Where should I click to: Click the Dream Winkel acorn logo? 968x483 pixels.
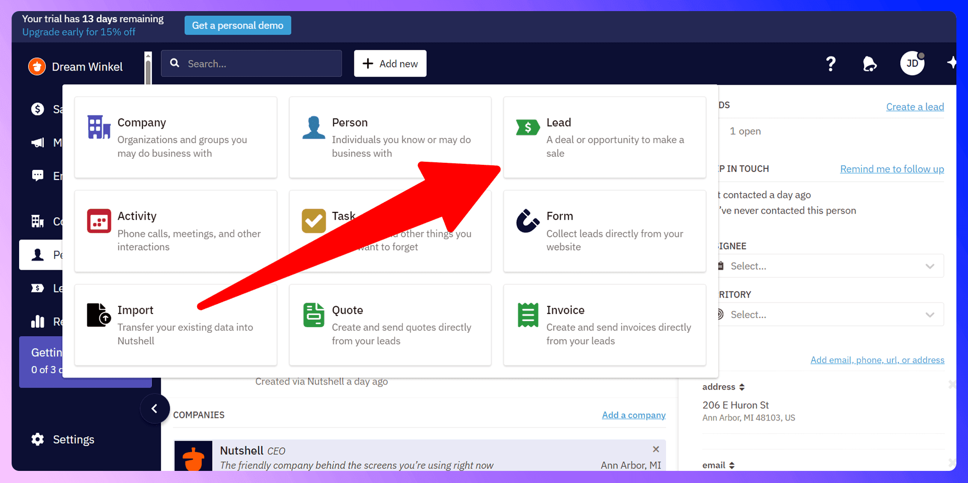(37, 66)
